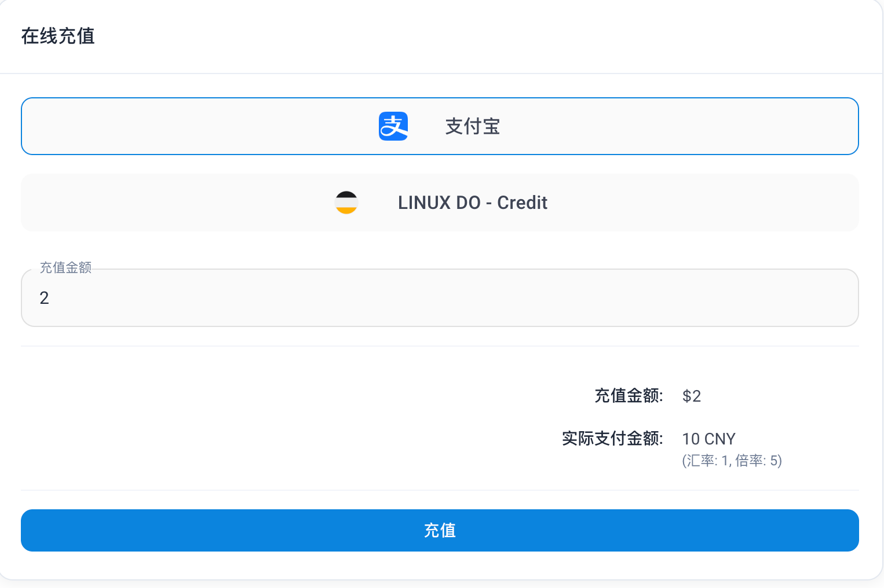Click the 在线充值 heading text
The height and width of the screenshot is (588, 884).
[x=58, y=36]
